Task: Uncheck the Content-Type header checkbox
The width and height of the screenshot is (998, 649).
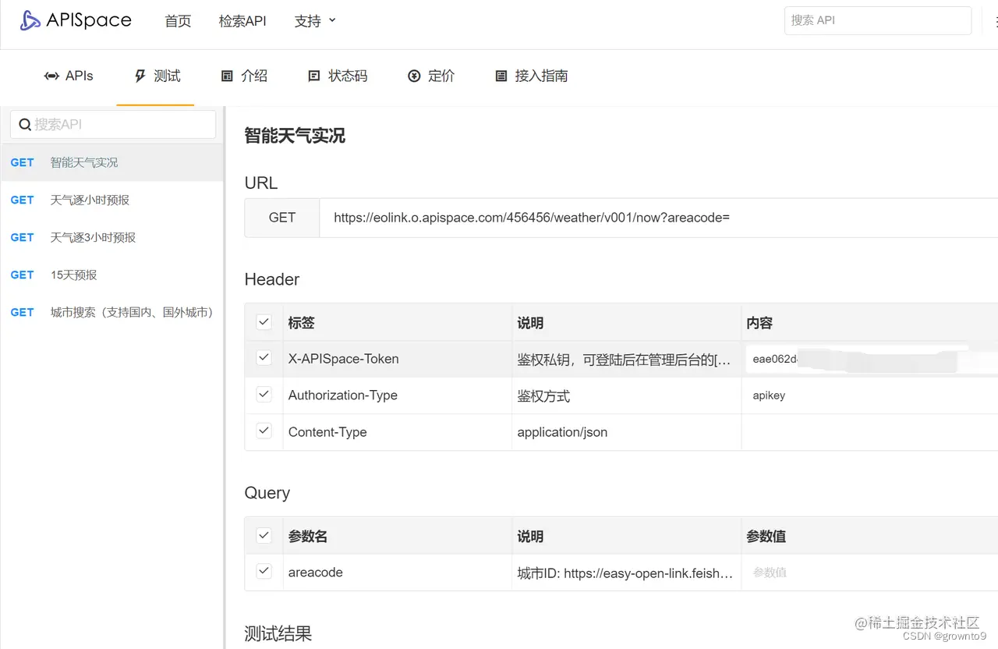Action: tap(264, 431)
